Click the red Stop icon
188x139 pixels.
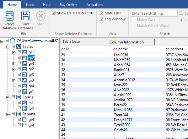coord(41,16)
